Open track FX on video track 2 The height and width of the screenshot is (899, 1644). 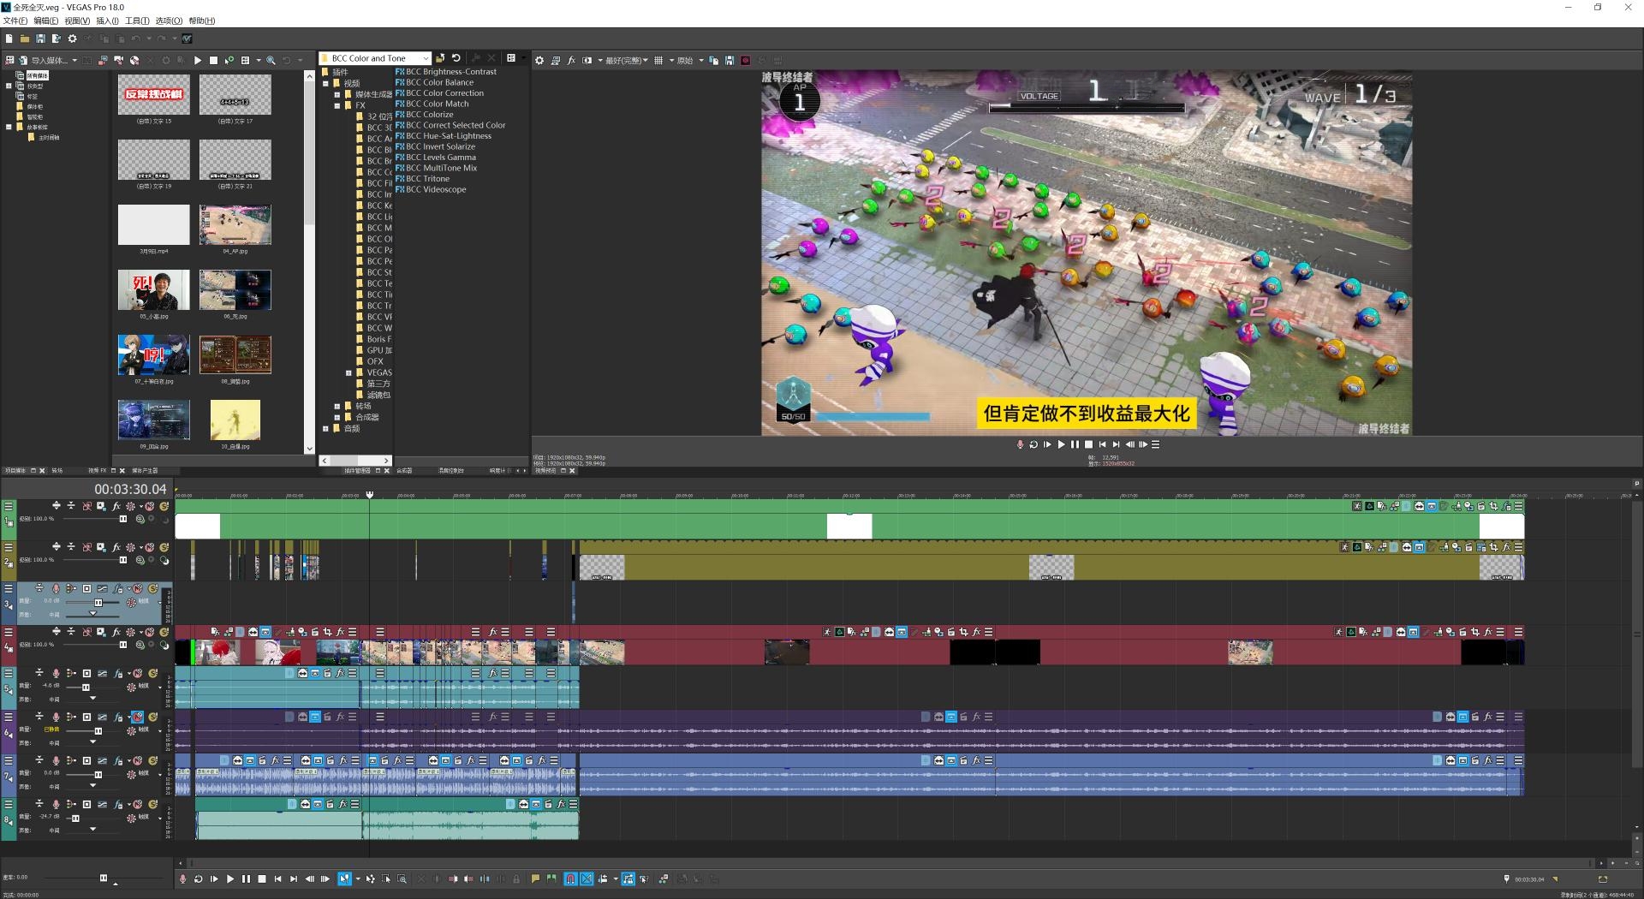tap(116, 547)
